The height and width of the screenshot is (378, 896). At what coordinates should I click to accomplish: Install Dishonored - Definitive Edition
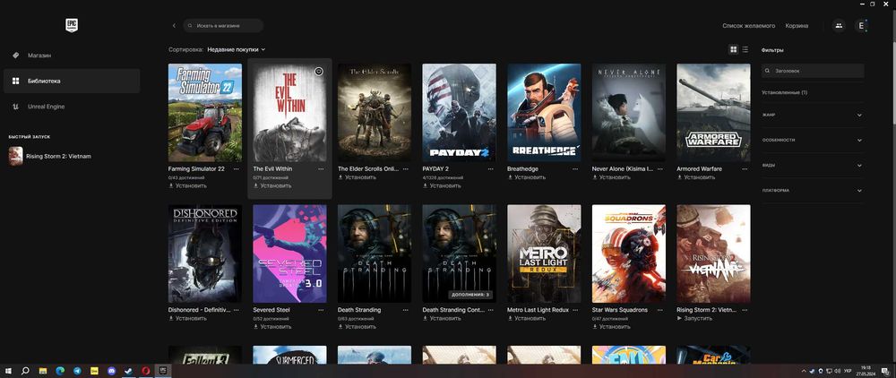[187, 319]
